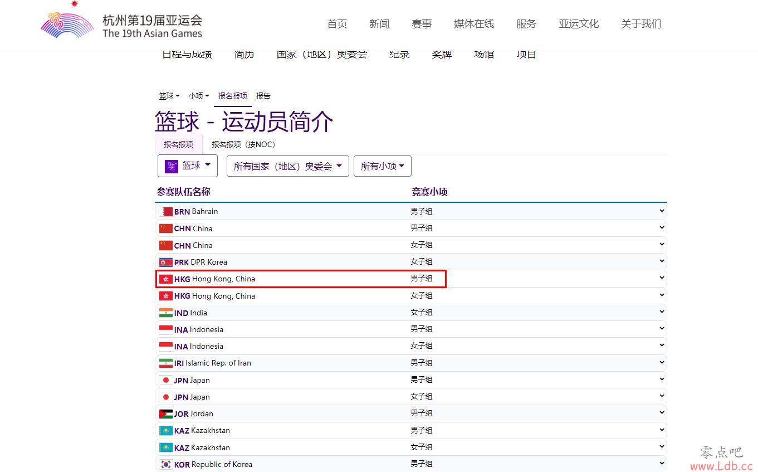Click 男子组 in the Bahrain row
The height and width of the screenshot is (472, 758).
(x=422, y=211)
